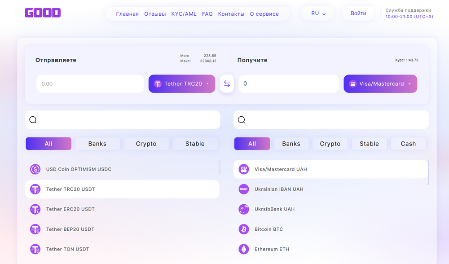Pick the Ethereum ETH diamond icon

click(x=244, y=249)
